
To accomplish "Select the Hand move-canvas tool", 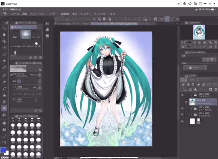I will click(x=4, y=35).
